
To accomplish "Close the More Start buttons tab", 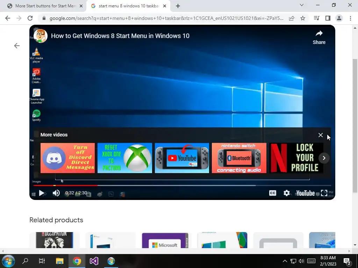I will pos(81,6).
